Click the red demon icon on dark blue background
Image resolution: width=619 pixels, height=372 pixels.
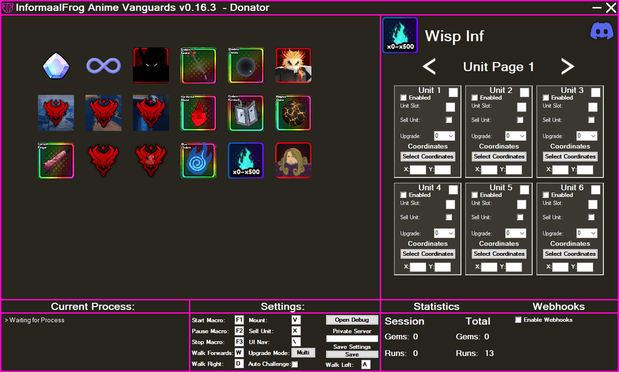click(x=151, y=113)
